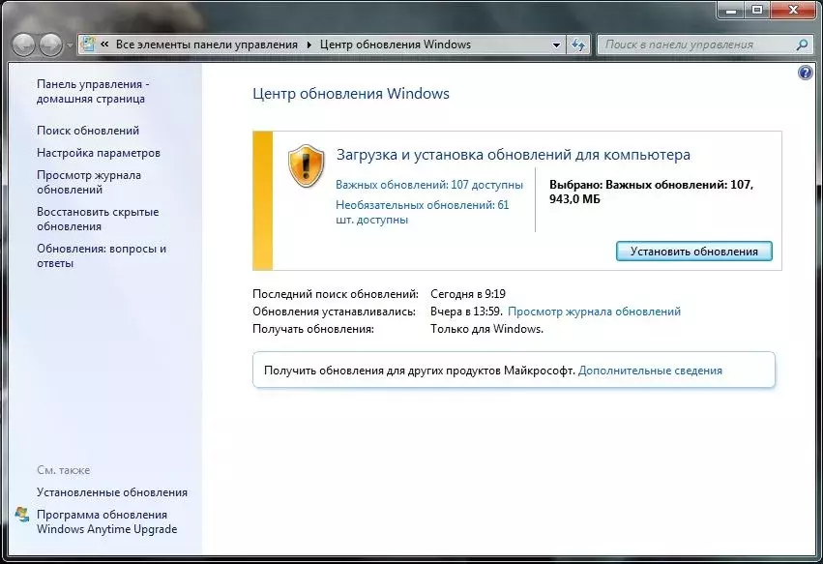
Task: Open 'Просмотр журнала обновлений' link after 'Вчера в 13:59'
Action: coord(594,312)
